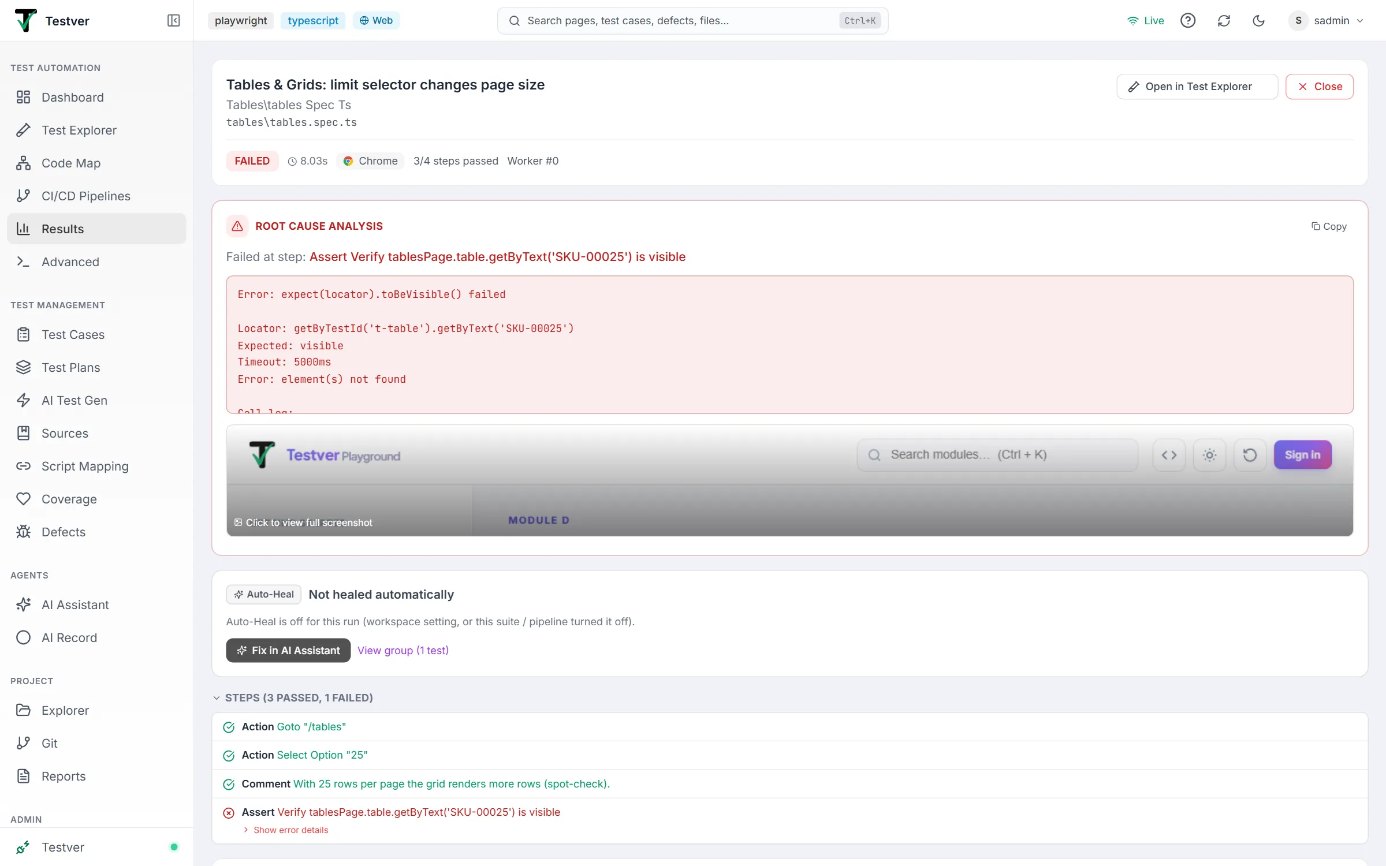Open Code Map page
Image resolution: width=1386 pixels, height=866 pixels.
click(96, 163)
